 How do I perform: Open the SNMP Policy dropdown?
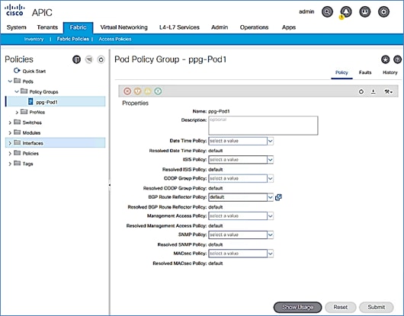tap(270, 235)
